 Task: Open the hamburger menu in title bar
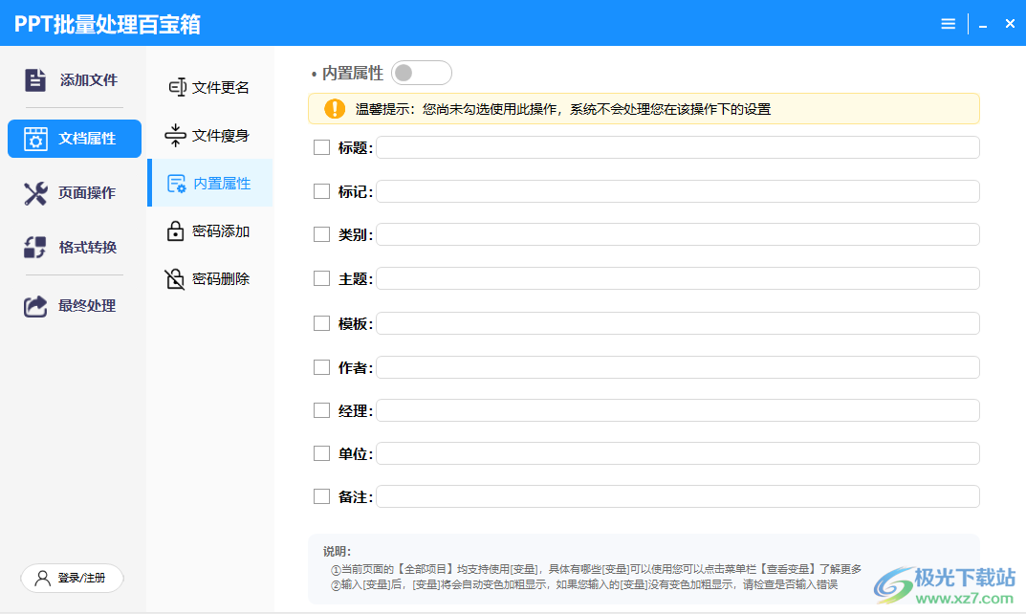click(949, 24)
